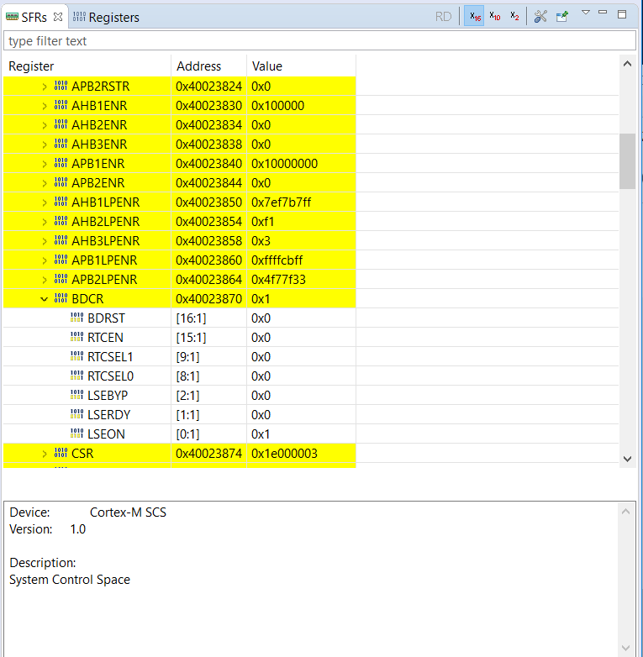This screenshot has width=643, height=657.
Task: Click the RTCEN bitfield icon
Action: click(x=76, y=337)
